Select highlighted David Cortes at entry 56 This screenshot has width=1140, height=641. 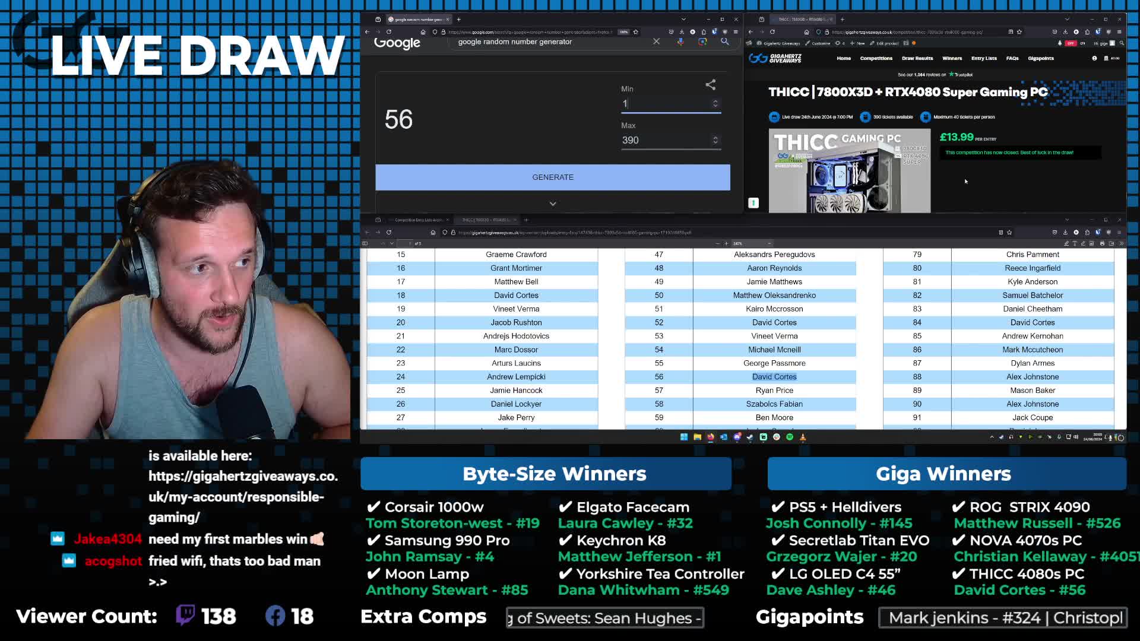pos(774,377)
